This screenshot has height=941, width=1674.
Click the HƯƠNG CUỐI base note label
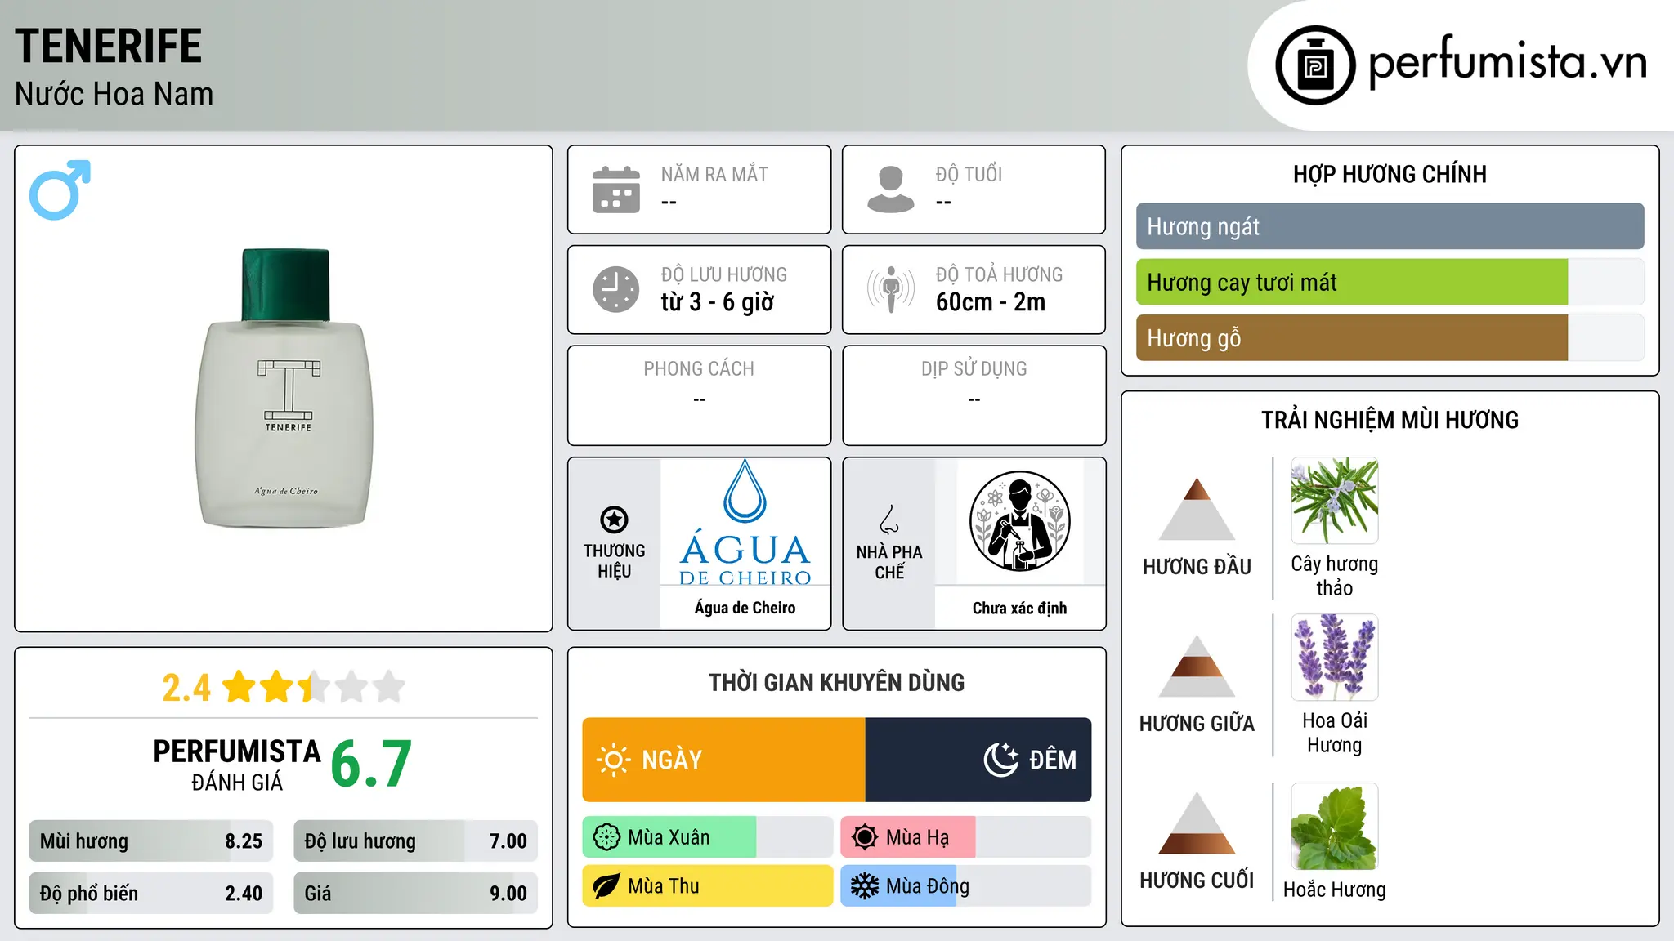[1197, 881]
